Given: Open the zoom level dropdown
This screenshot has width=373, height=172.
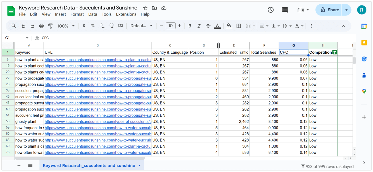Looking at the screenshot, I should tap(65, 26).
